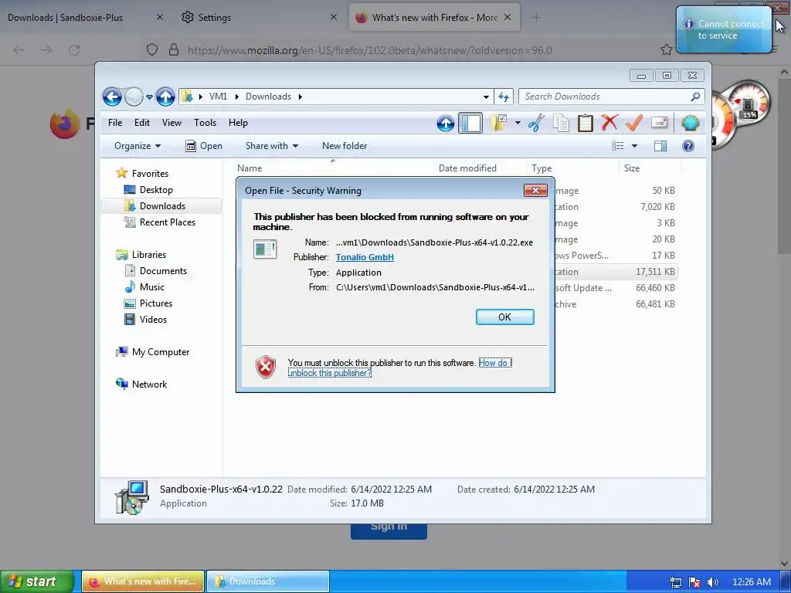
Task: Open the File menu
Action: click(115, 123)
